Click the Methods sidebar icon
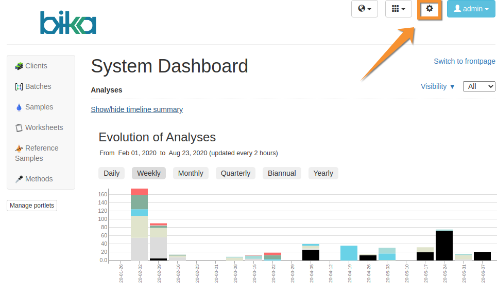The width and height of the screenshot is (497, 297). pos(19,179)
